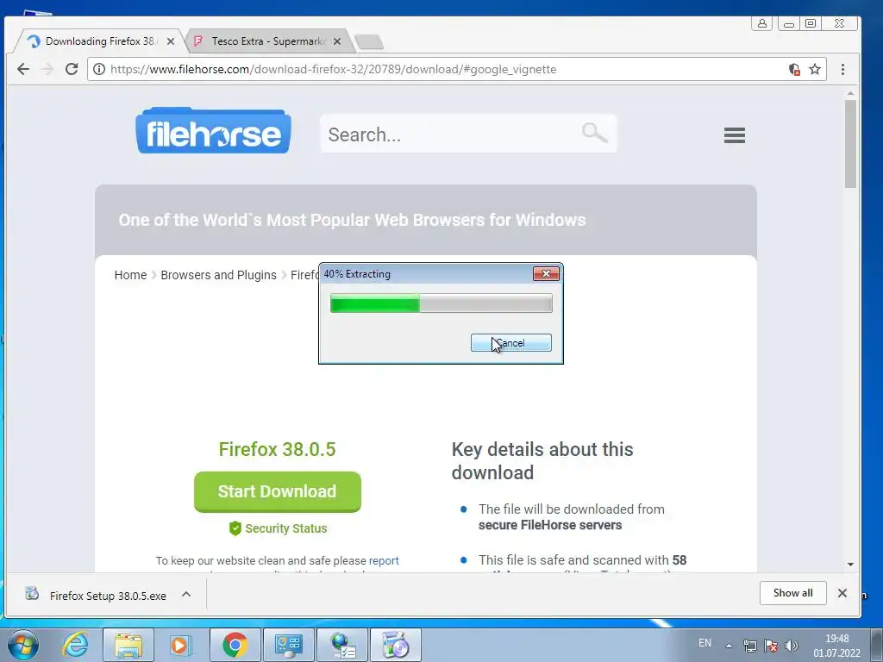The width and height of the screenshot is (883, 662).
Task: Click the page scrollbar up arrow
Action: pos(850,93)
